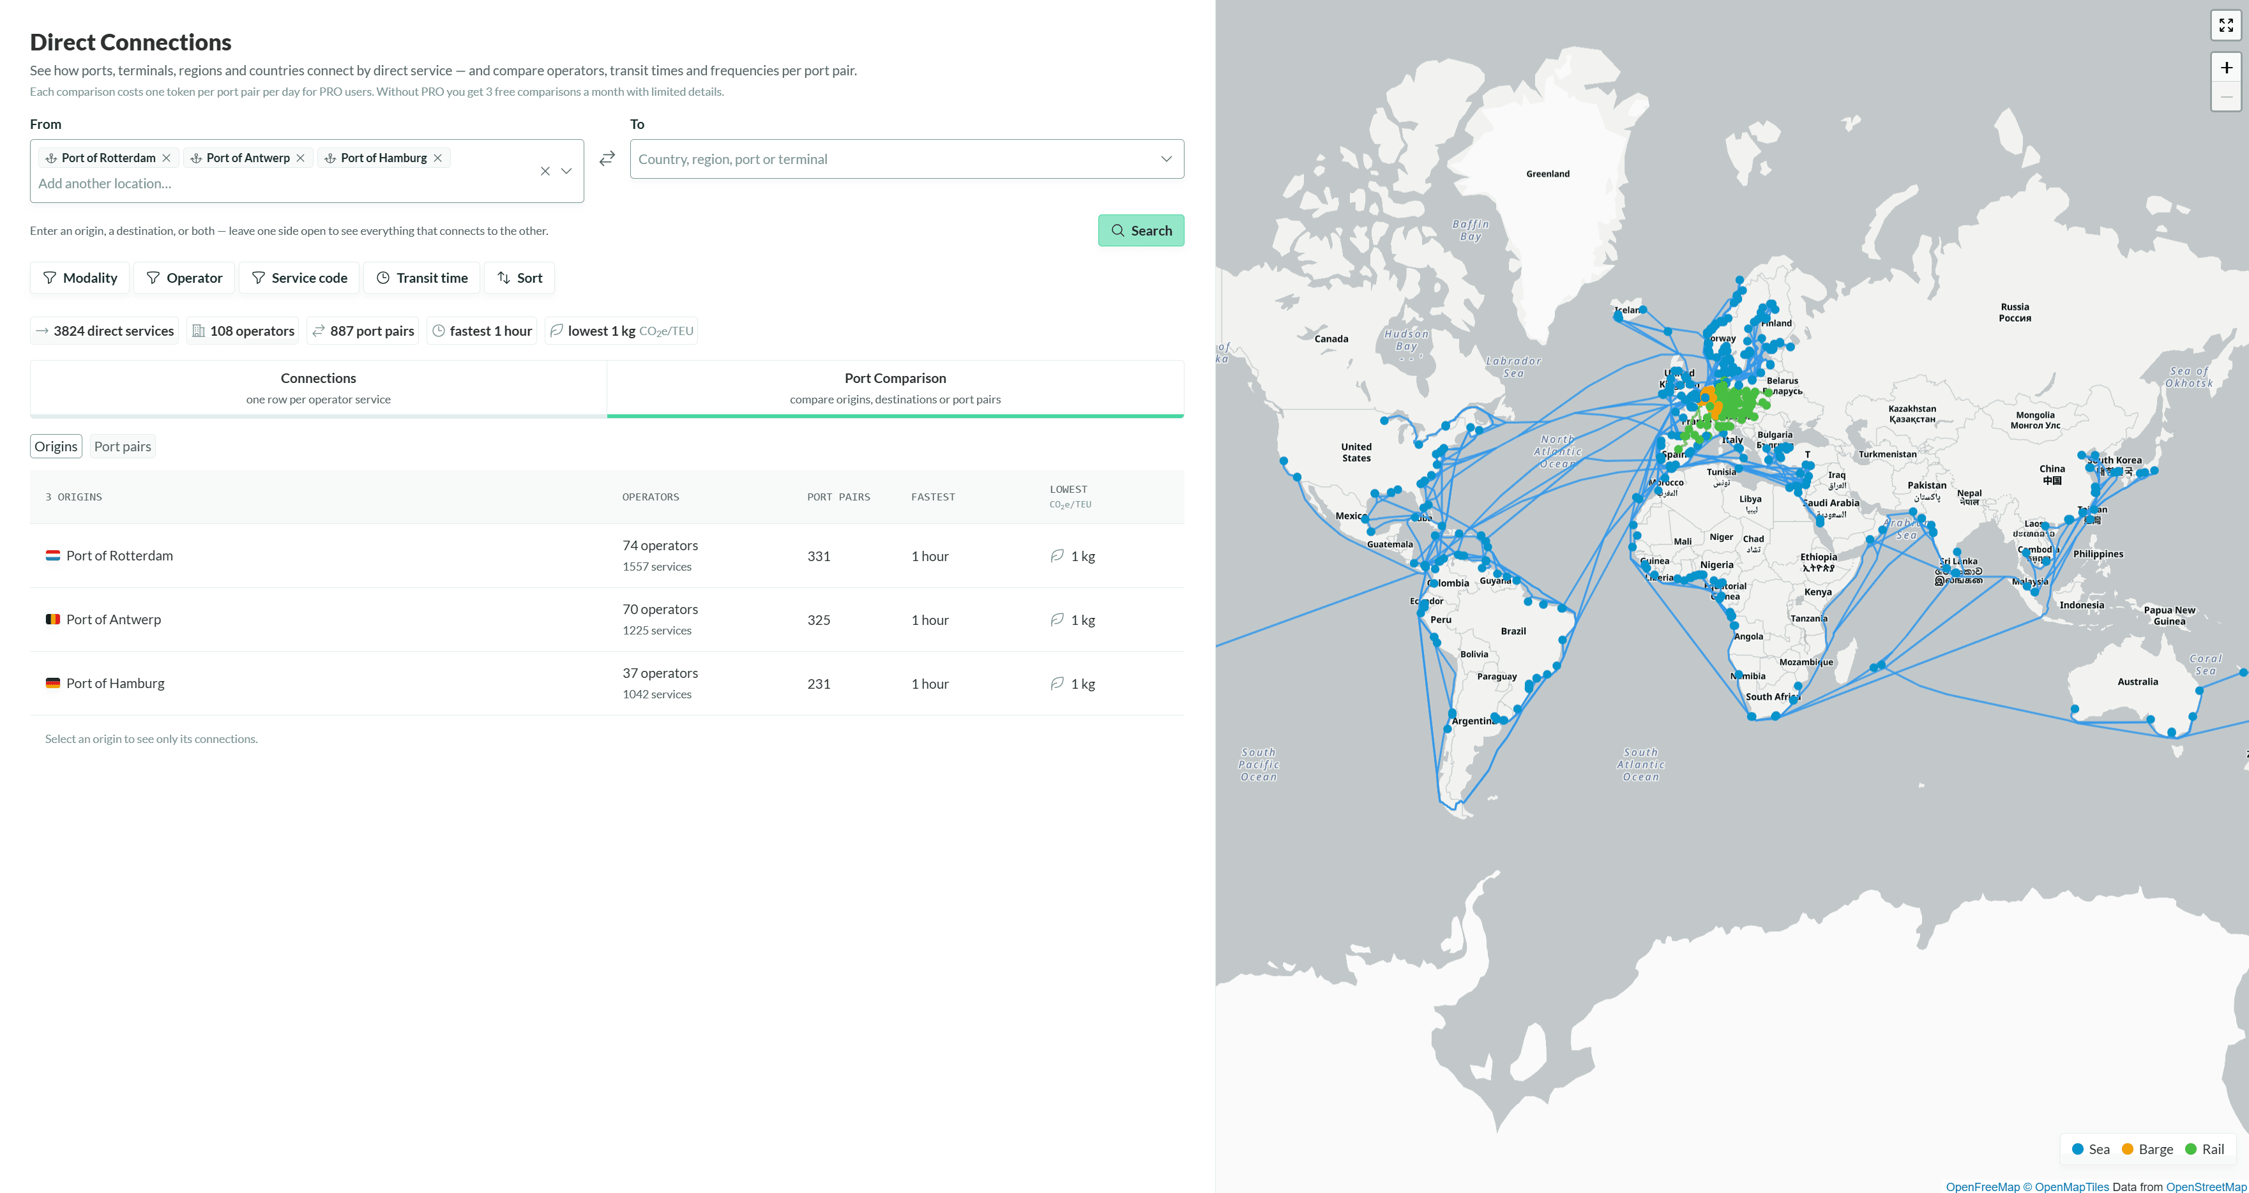Select the Port of Hamburg origin row
Screen dimensions: 2249x1193
[x=607, y=684]
